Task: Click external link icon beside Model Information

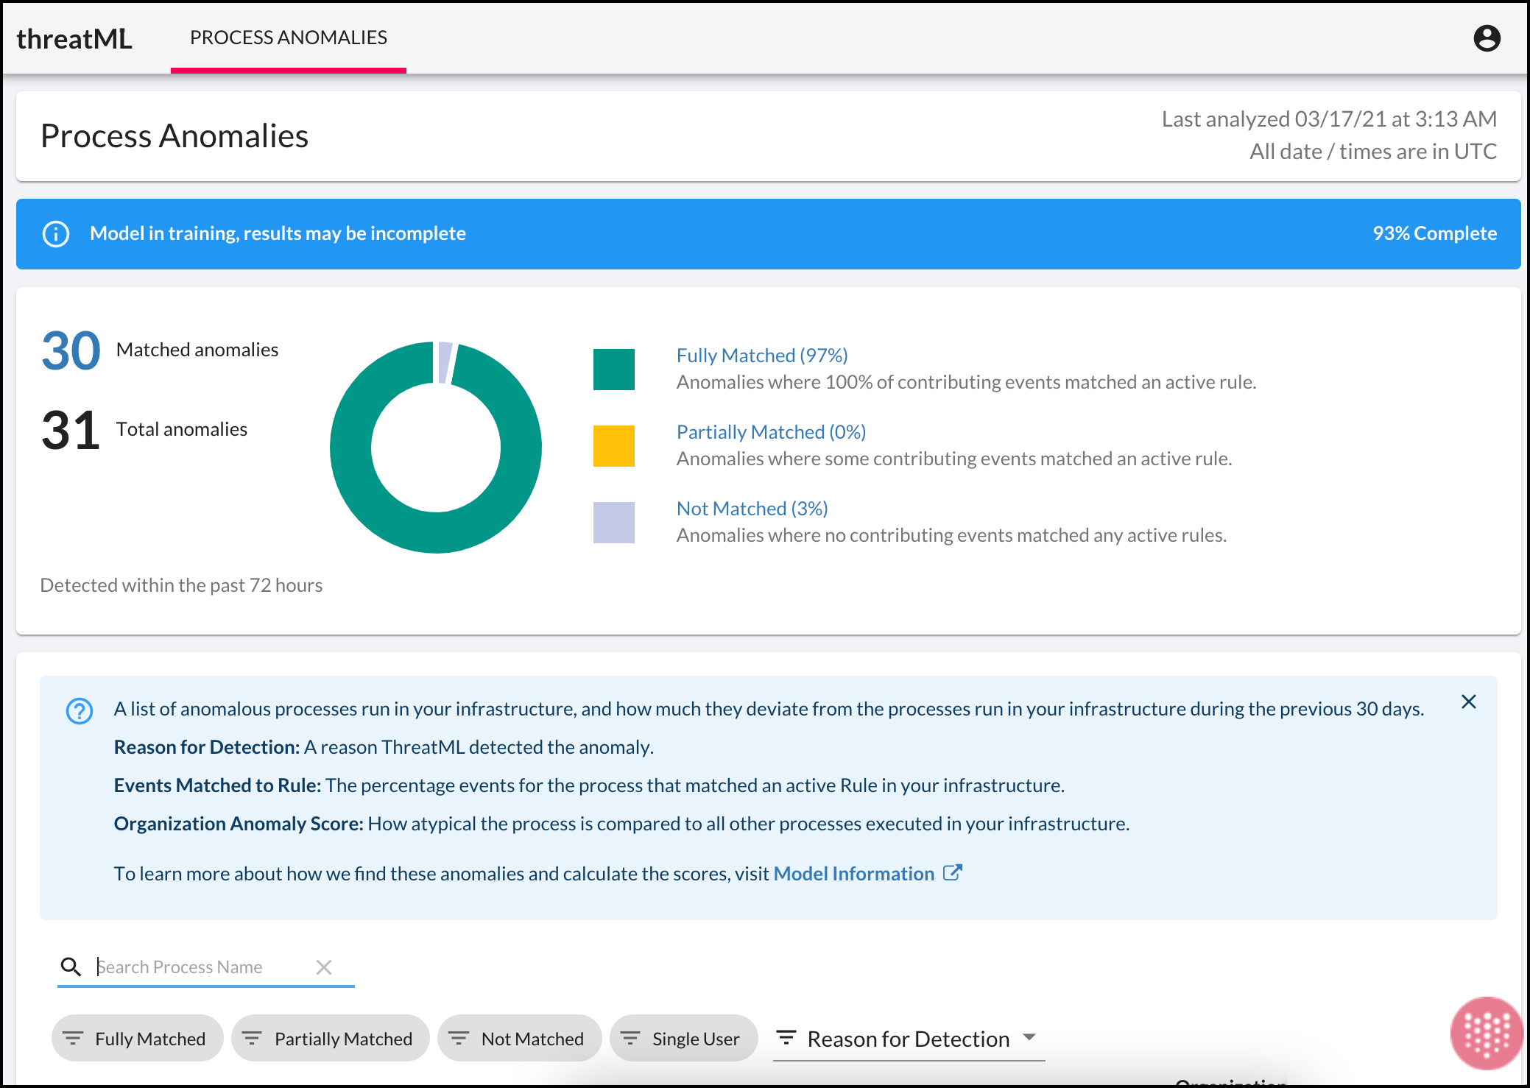Action: (953, 873)
